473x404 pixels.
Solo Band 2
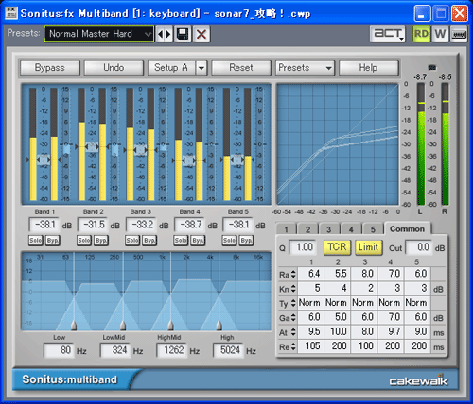[x=84, y=241]
